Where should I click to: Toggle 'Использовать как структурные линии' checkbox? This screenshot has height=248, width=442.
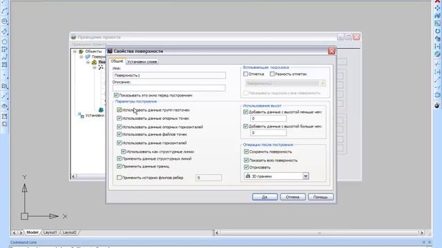coord(123,152)
